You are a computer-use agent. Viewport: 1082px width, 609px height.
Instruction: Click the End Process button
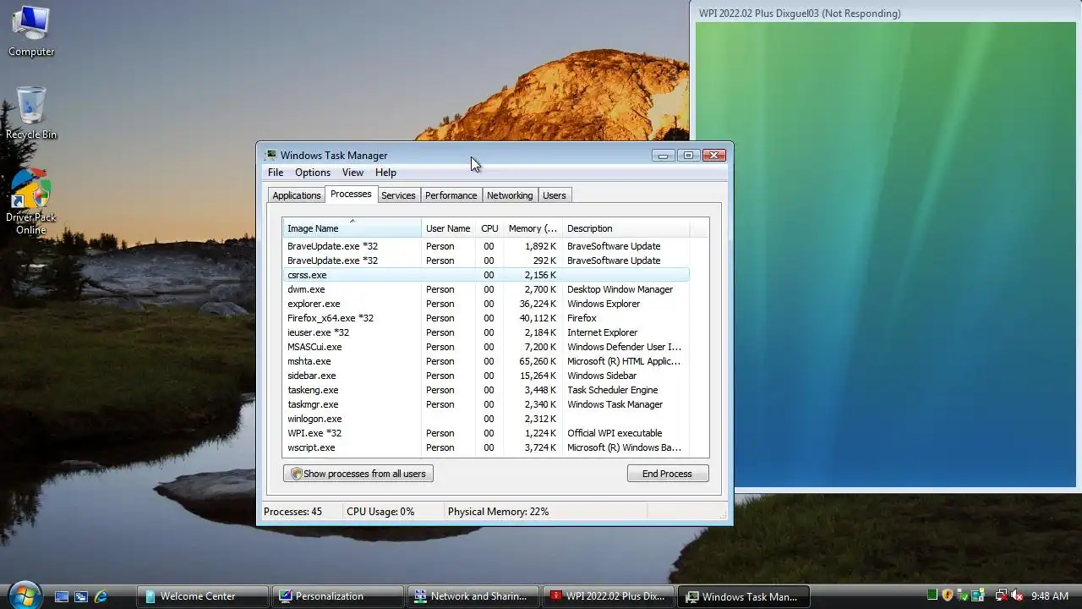point(667,474)
